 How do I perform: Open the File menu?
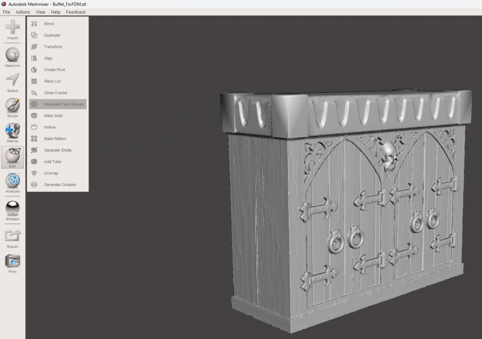[x=6, y=12]
